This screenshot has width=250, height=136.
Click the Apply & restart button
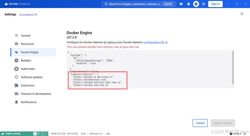pyautogui.click(x=223, y=123)
